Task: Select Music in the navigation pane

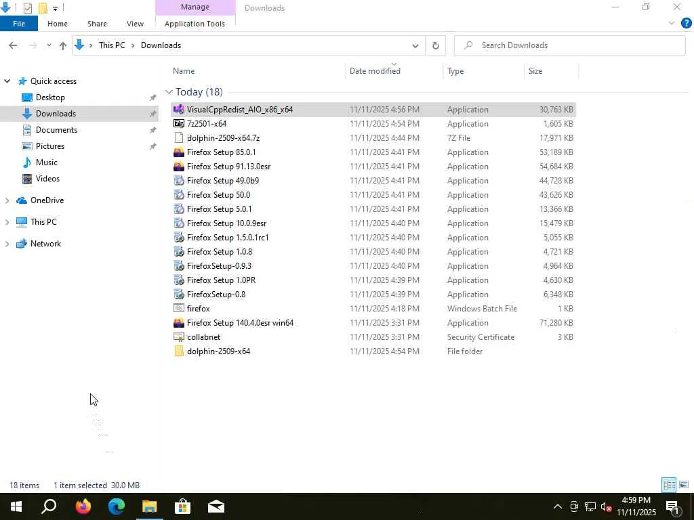Action: pos(47,162)
